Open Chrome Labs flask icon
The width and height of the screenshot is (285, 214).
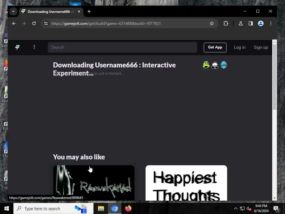coord(241,23)
